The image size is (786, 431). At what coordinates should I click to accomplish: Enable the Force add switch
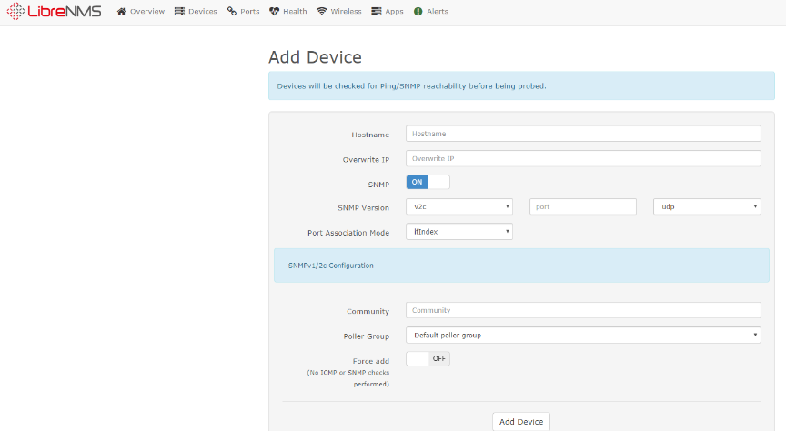pyautogui.click(x=428, y=358)
